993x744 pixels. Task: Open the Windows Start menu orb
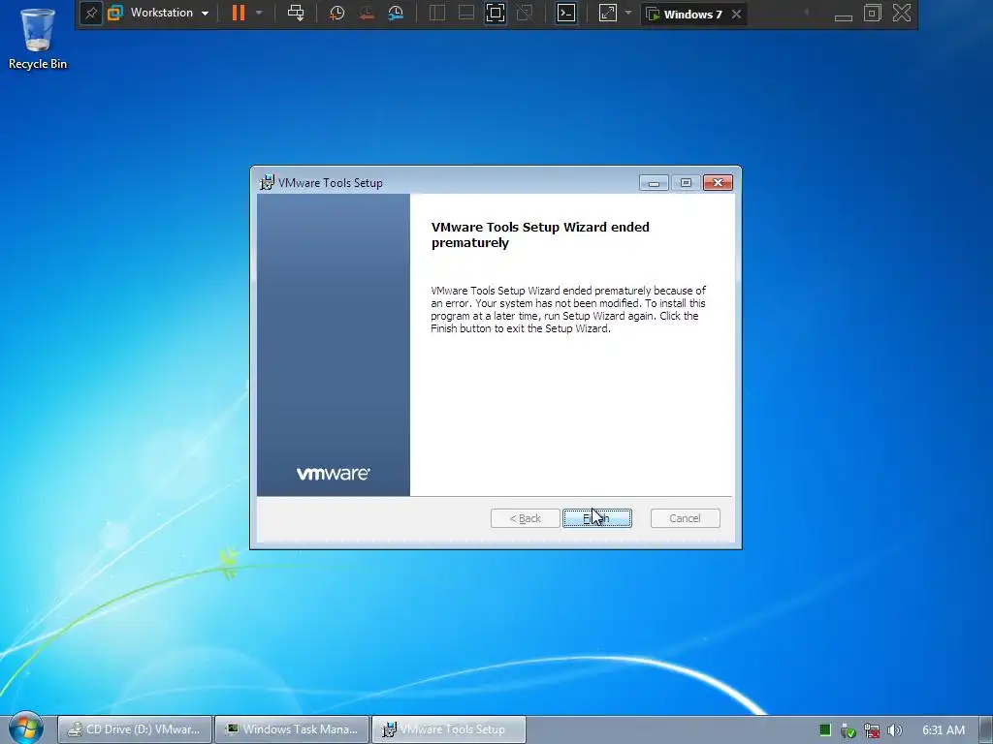pos(26,728)
